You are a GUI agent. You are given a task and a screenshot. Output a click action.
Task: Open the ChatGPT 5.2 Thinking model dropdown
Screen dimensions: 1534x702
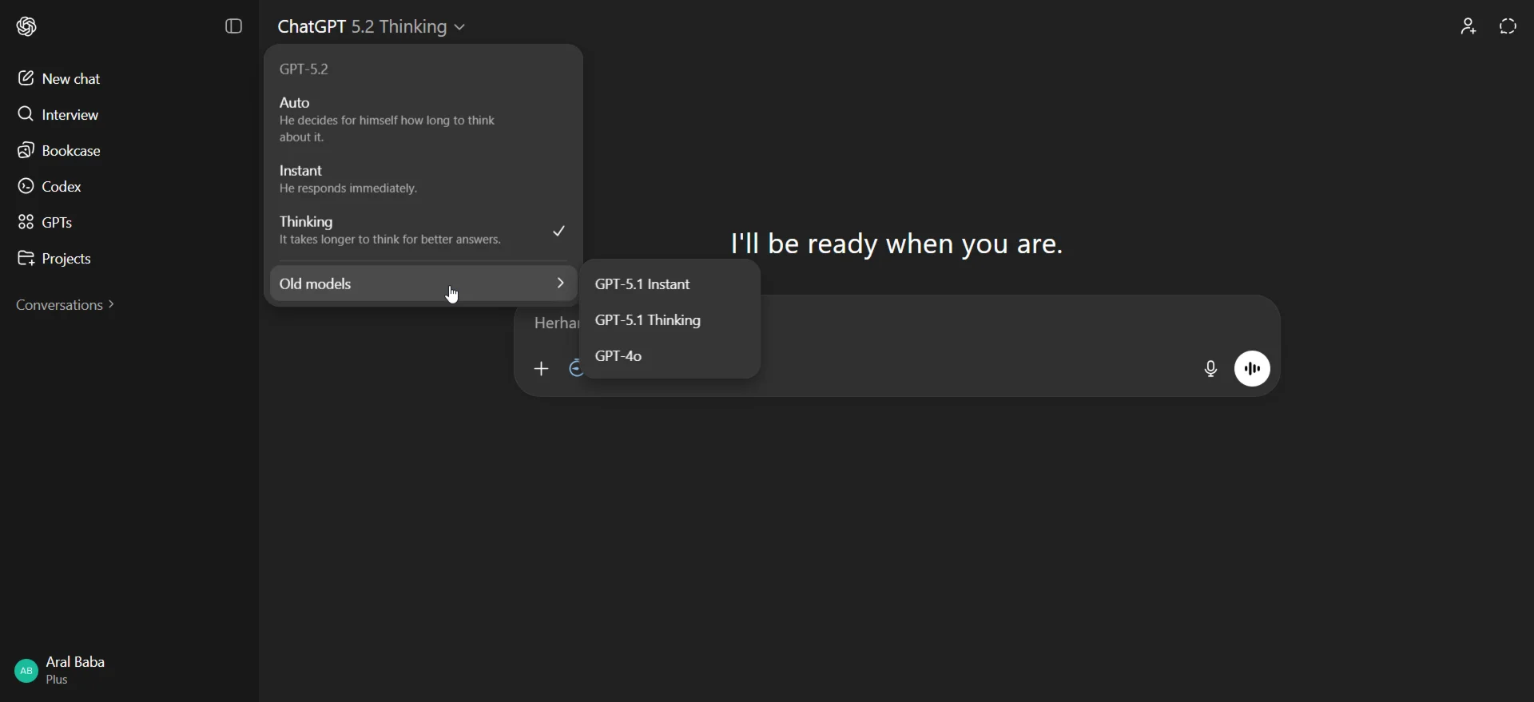tap(372, 27)
